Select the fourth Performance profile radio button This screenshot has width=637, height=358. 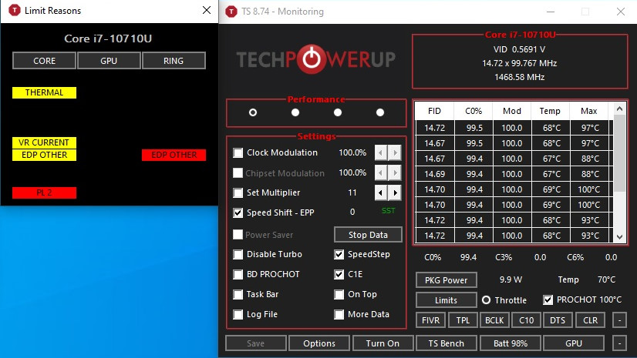pyautogui.click(x=380, y=112)
